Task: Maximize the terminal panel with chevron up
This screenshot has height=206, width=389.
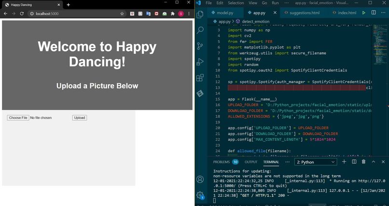Action: (x=374, y=162)
